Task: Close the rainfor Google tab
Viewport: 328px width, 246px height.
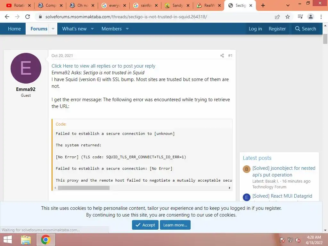Action: [x=156, y=5]
